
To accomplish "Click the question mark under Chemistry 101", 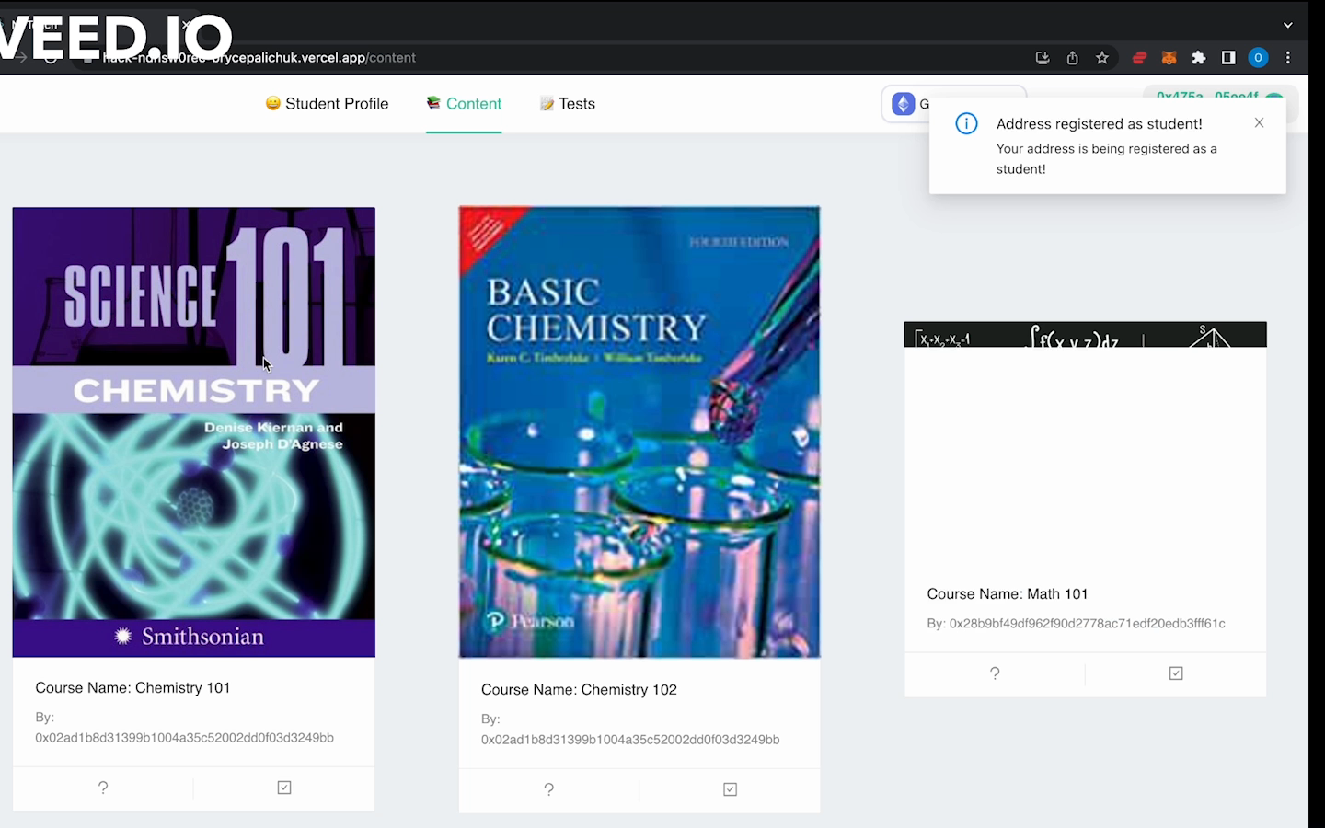I will pyautogui.click(x=103, y=788).
